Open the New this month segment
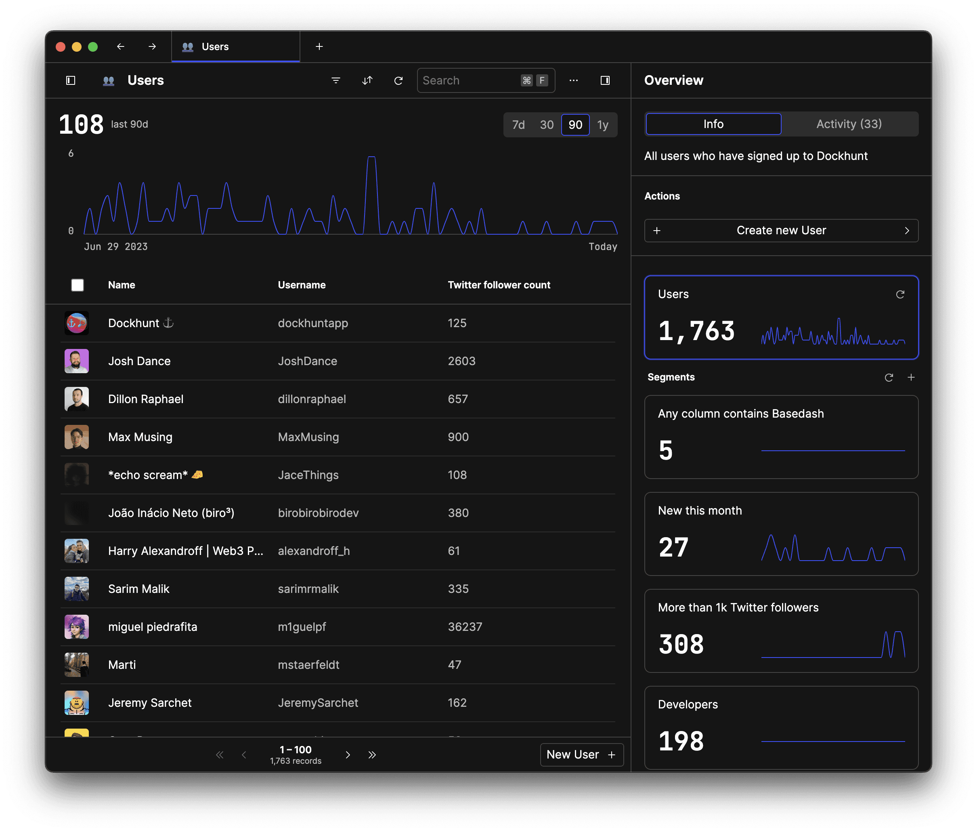Image resolution: width=977 pixels, height=832 pixels. 781,534
